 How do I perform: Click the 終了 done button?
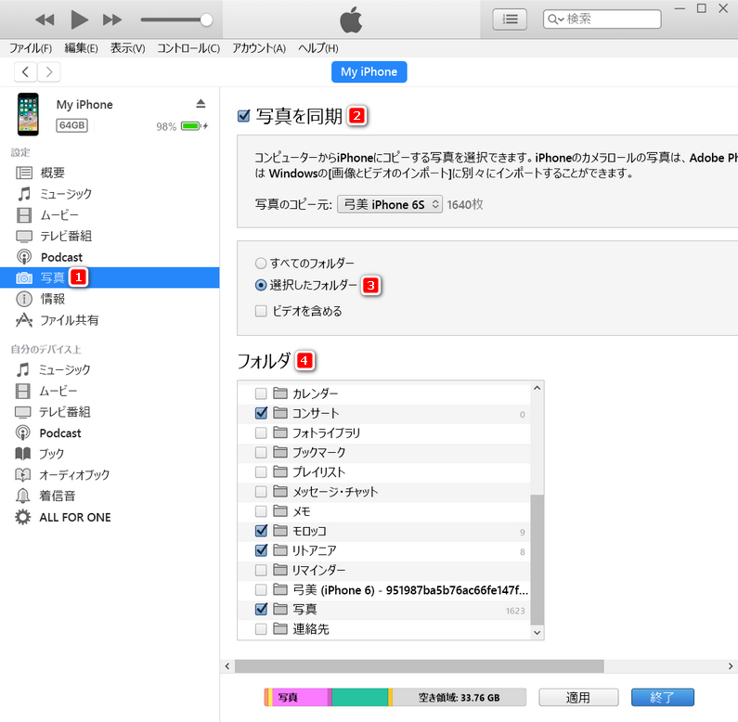tap(662, 698)
